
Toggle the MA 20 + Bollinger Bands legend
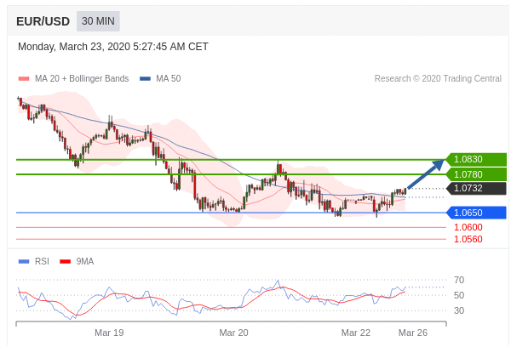pyautogui.click(x=81, y=78)
